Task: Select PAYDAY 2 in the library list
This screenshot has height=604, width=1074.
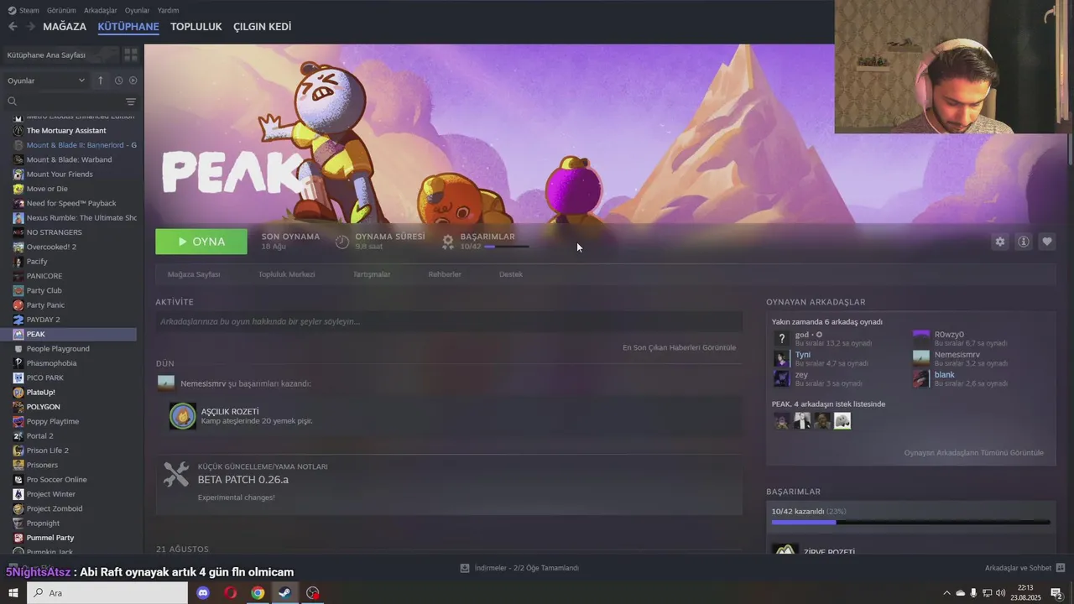Action: point(43,320)
